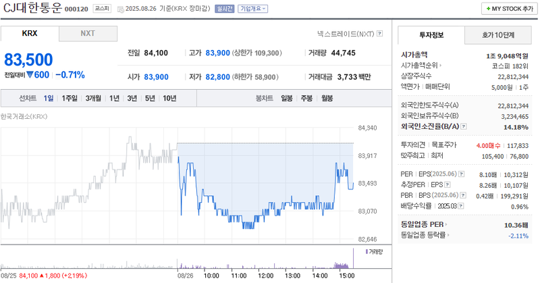
Task: Click 동일업종 PER value 10.36배
Action: click(516, 225)
